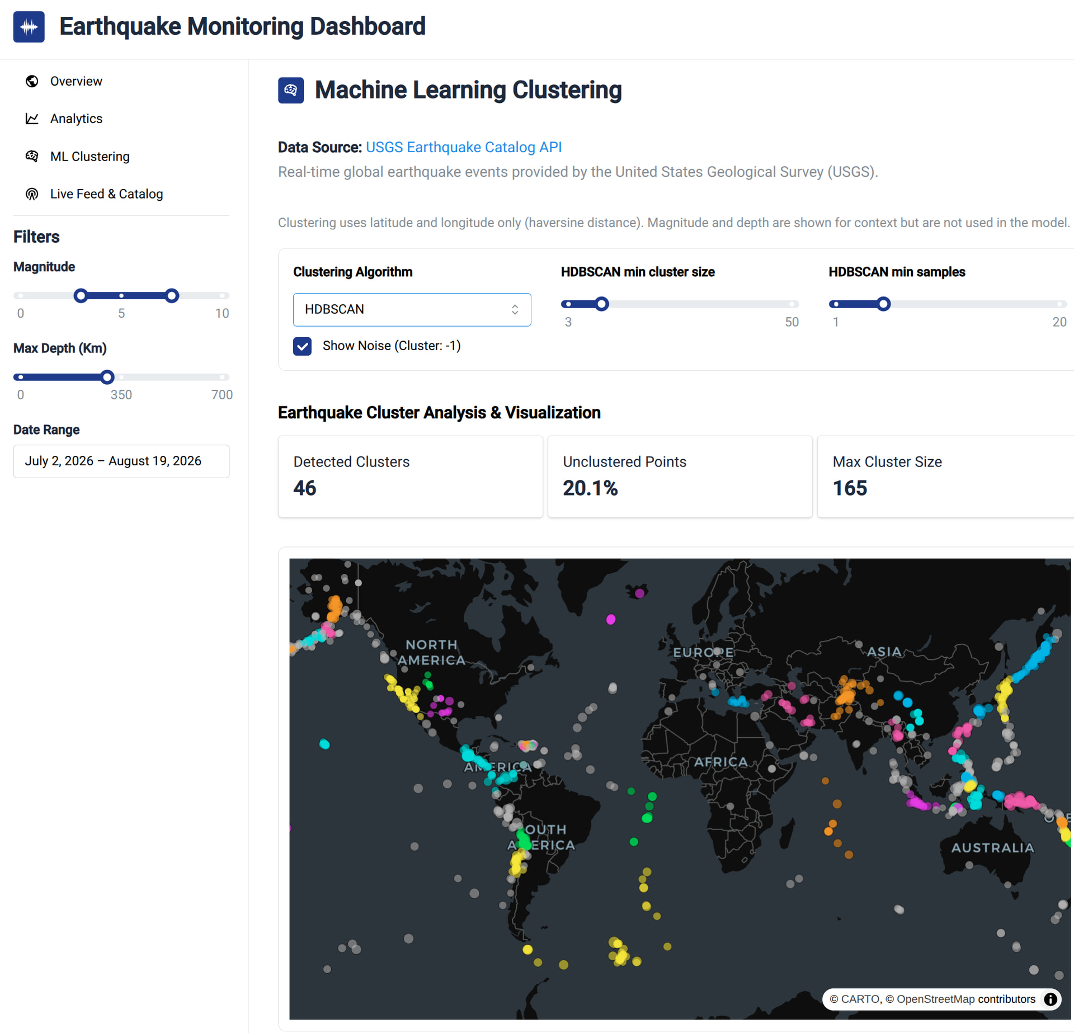This screenshot has height=1033, width=1074.
Task: Click the map attribution info icon
Action: [x=1051, y=999]
